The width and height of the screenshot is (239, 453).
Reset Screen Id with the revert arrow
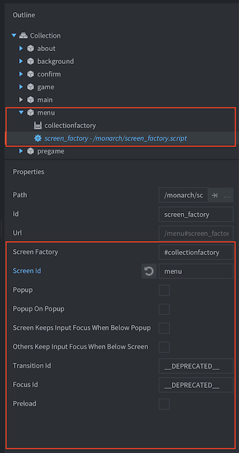coord(149,271)
